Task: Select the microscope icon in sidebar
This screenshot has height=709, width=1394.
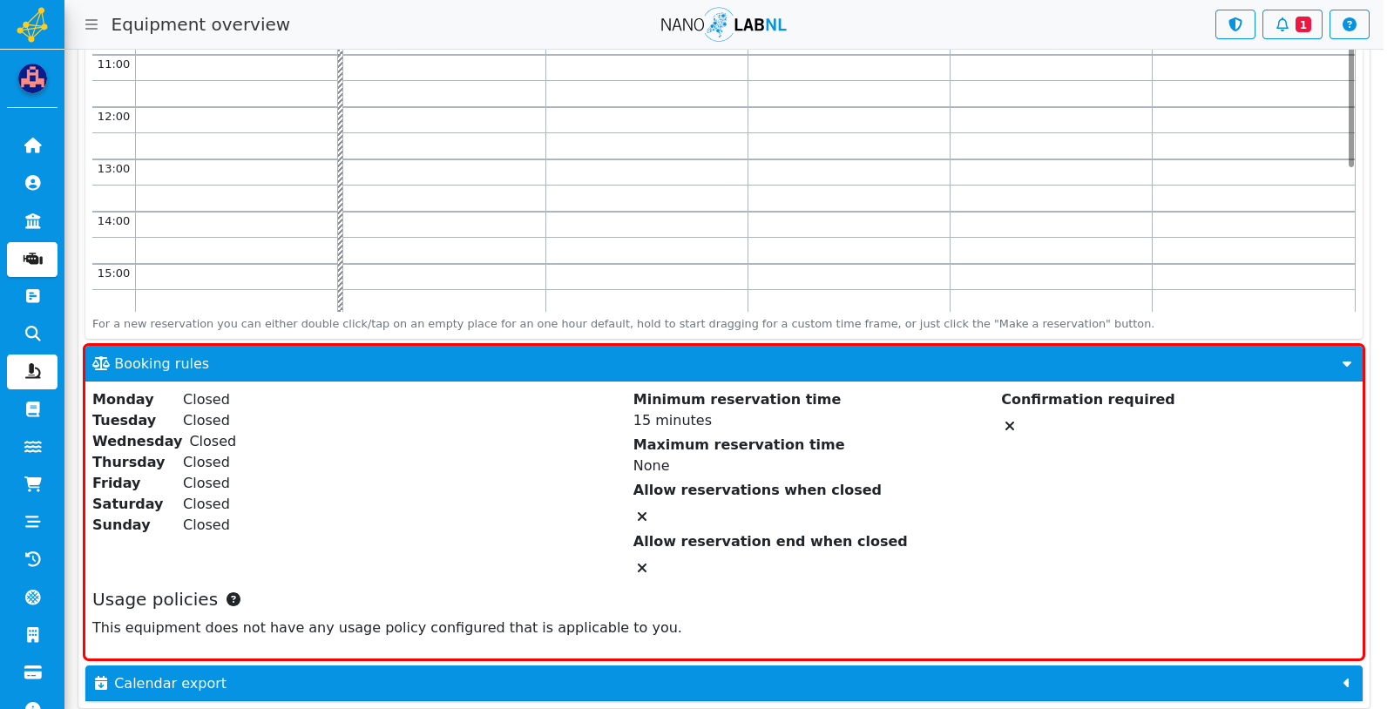Action: coord(32,372)
